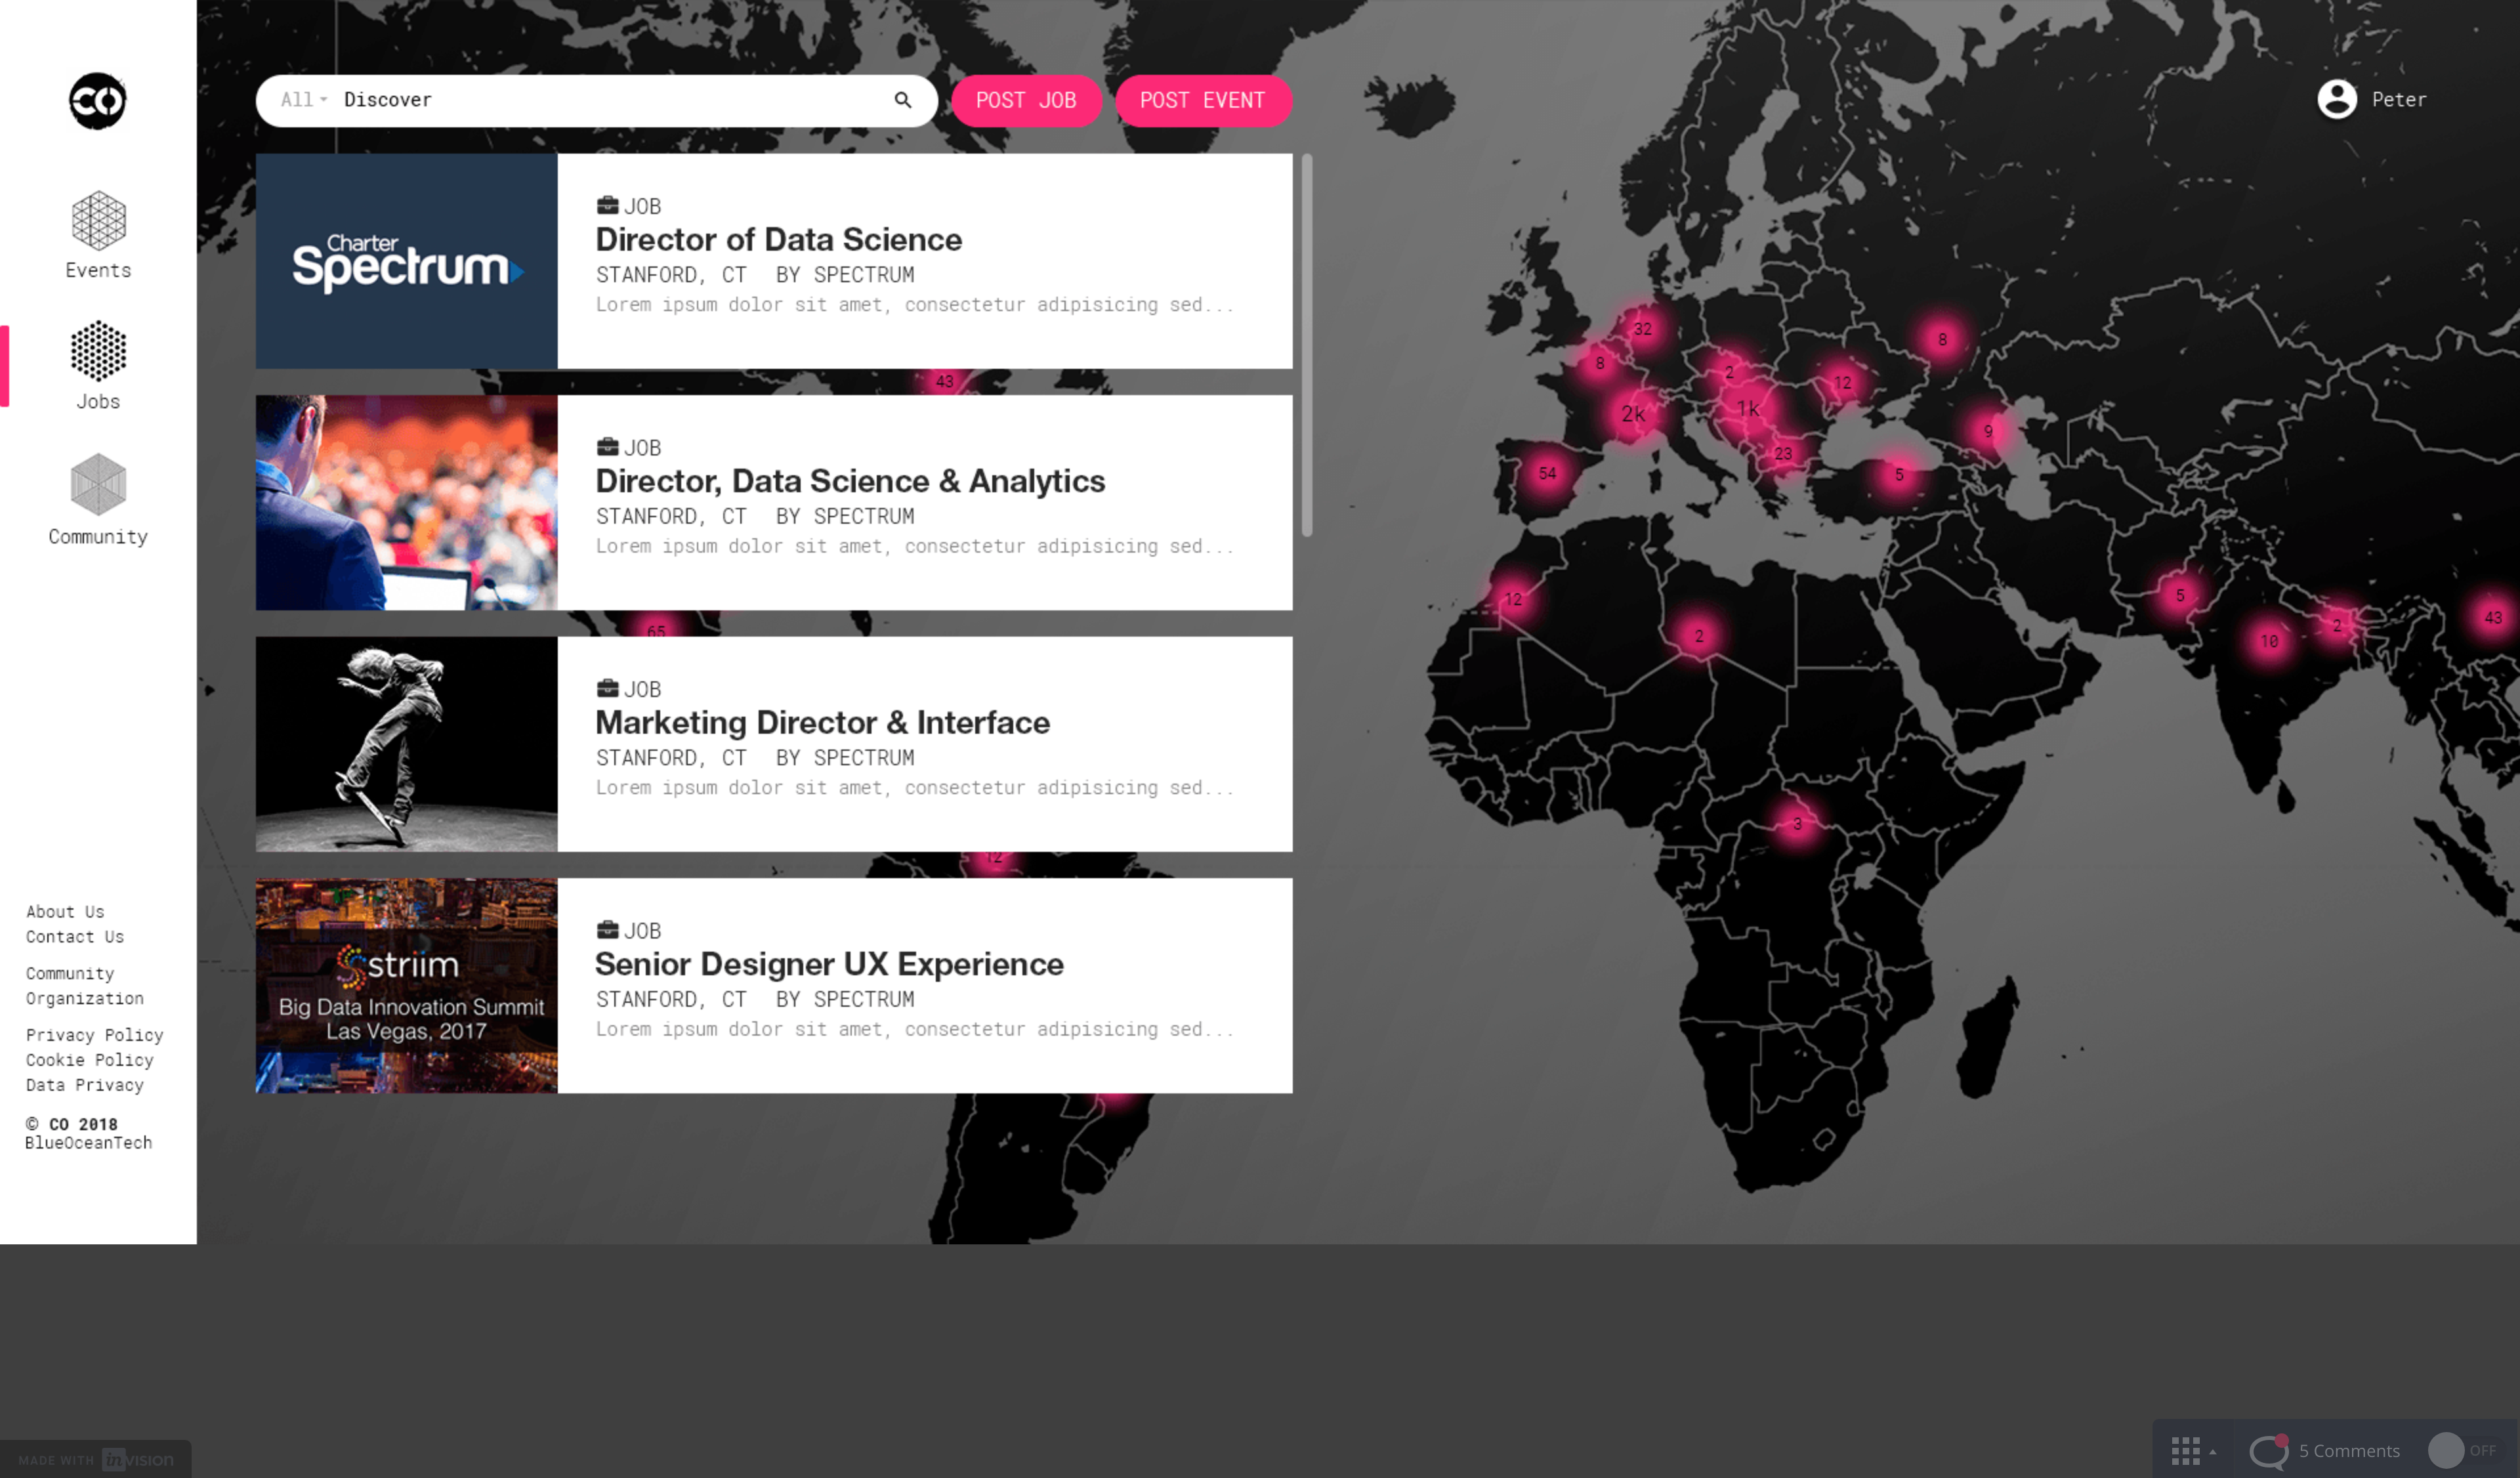2520x1478 pixels.
Task: Open the Community section icon
Action: point(98,484)
